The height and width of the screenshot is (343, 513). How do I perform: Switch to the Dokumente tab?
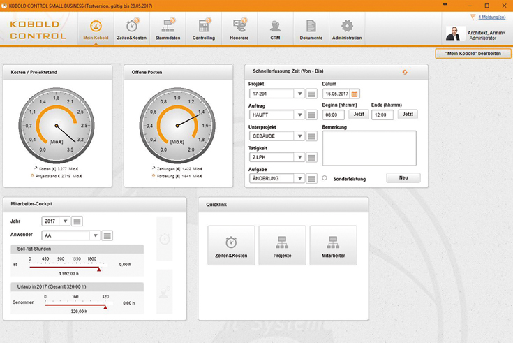(x=311, y=28)
